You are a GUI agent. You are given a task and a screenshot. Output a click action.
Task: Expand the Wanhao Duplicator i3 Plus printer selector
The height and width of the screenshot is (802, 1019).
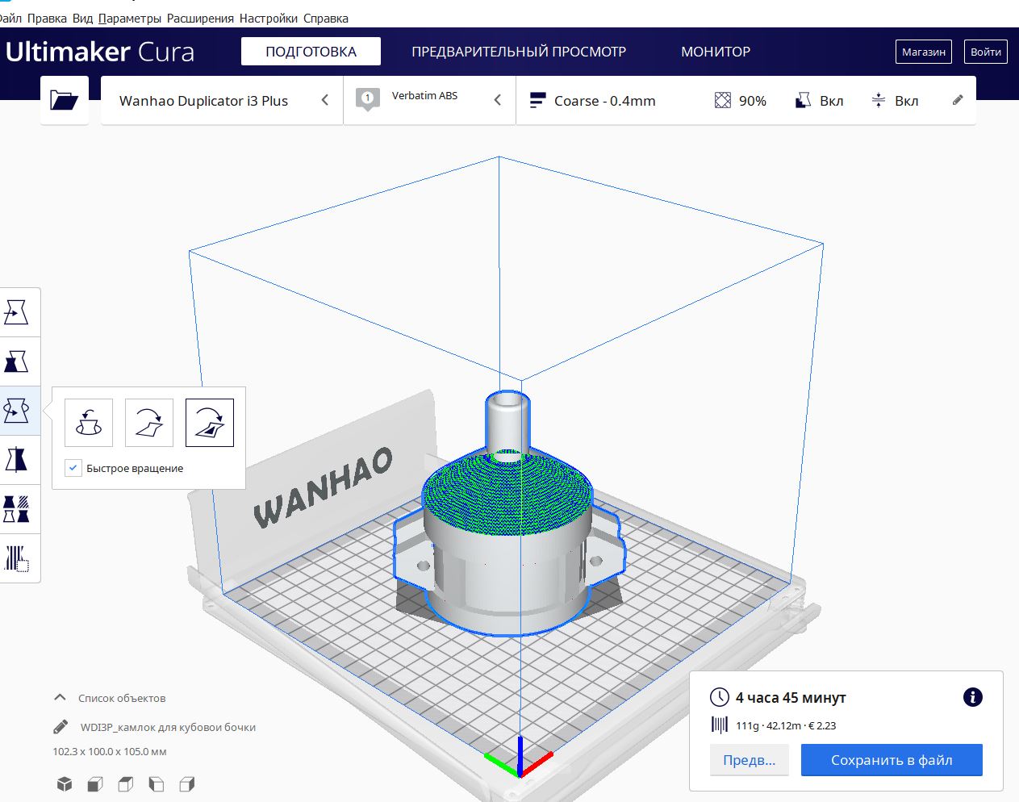222,100
